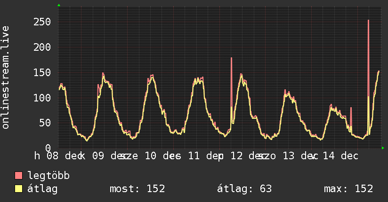Click the tallest pink spike near 250
Image resolution: width=388 pixels, height=202 pixels.
tap(368, 58)
